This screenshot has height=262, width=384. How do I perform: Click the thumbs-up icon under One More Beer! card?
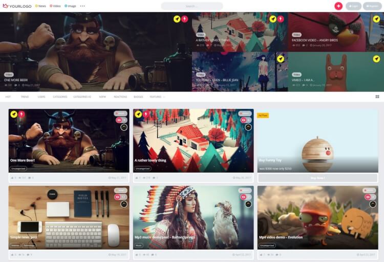click(x=12, y=178)
